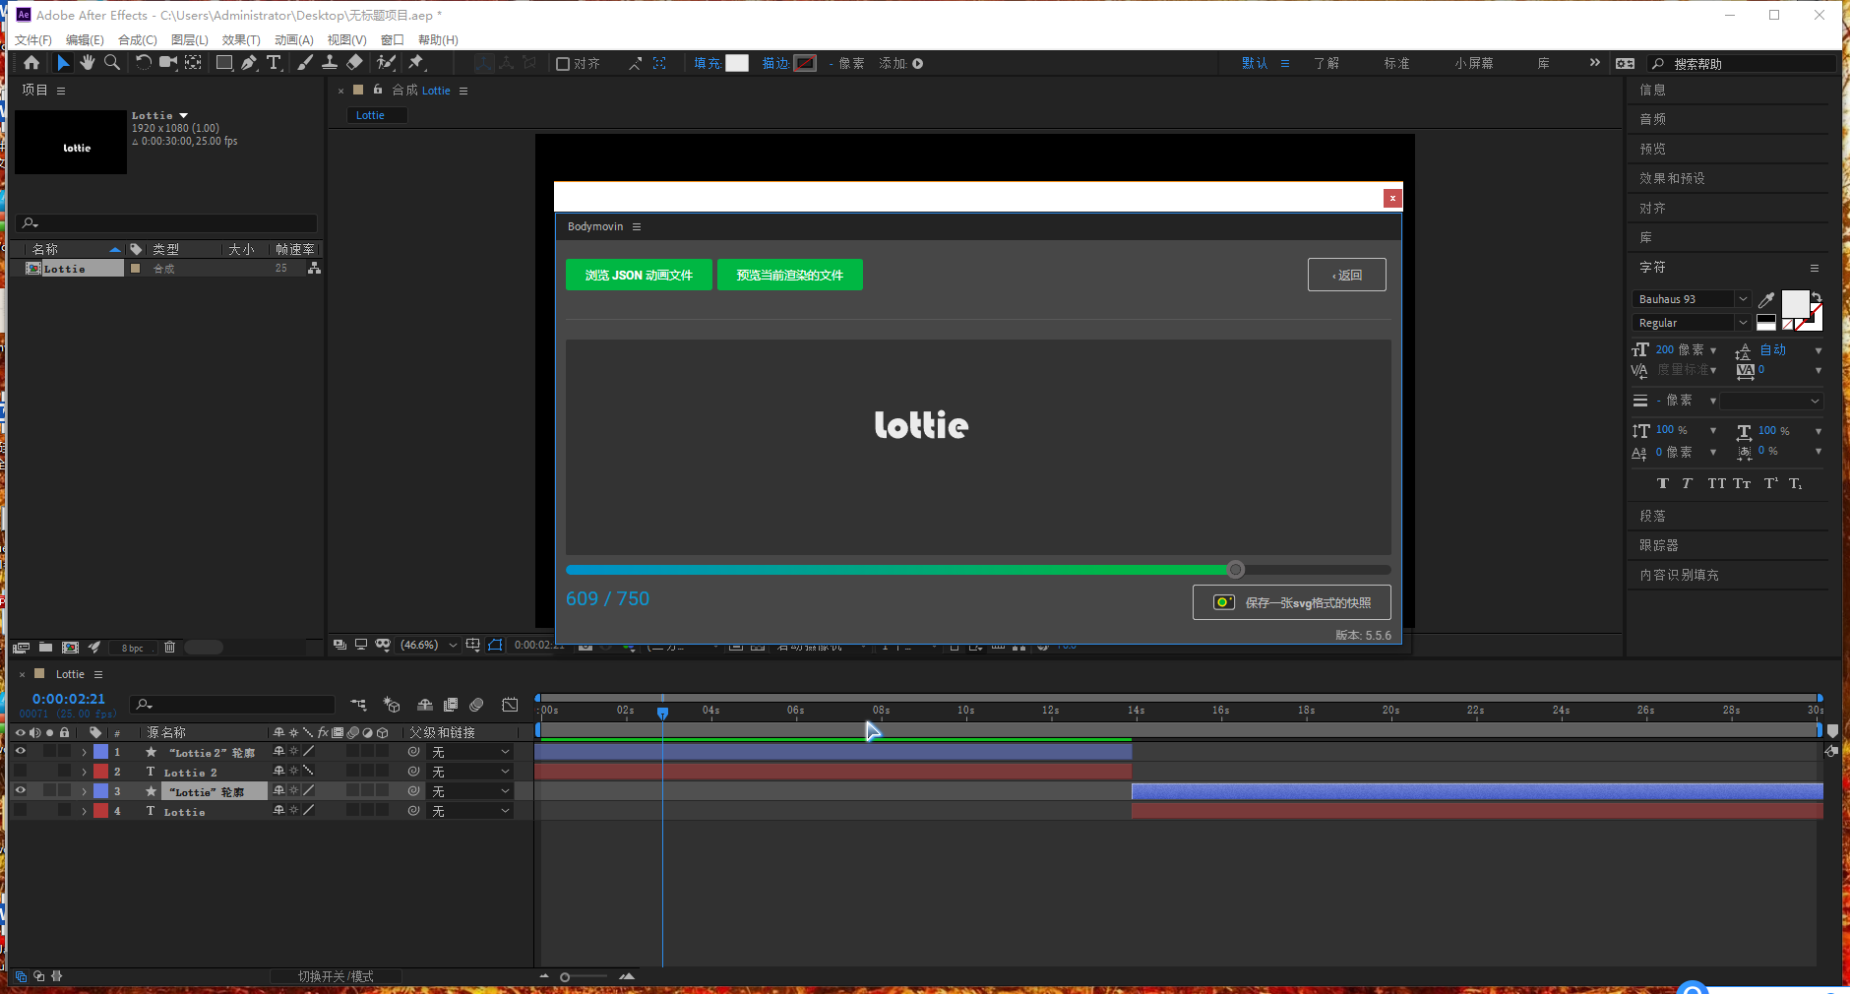Open the composition flowchart icon in timeline
This screenshot has height=994, width=1850.
coord(358,705)
